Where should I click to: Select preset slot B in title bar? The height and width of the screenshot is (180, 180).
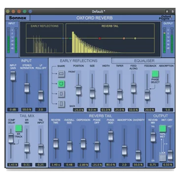[173, 11]
